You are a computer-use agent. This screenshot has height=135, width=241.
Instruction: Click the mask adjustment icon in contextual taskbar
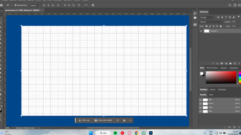(124, 120)
